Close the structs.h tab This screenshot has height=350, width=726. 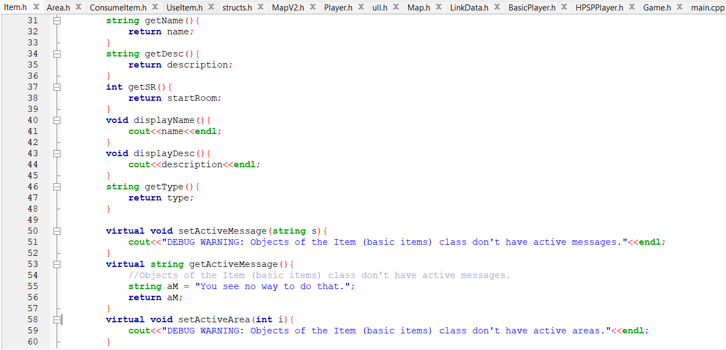[259, 8]
